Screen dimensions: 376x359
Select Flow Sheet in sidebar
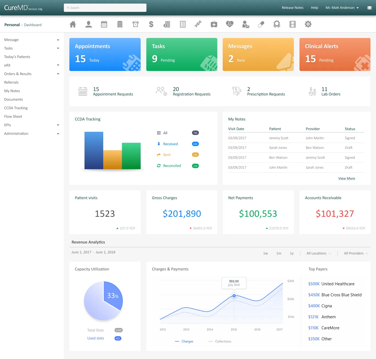coord(13,117)
